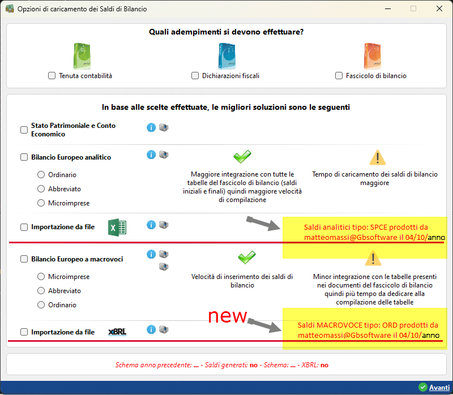Select Abbreviato under Bilancio Europeo a macrovoci
The image size is (453, 395).
41,291
